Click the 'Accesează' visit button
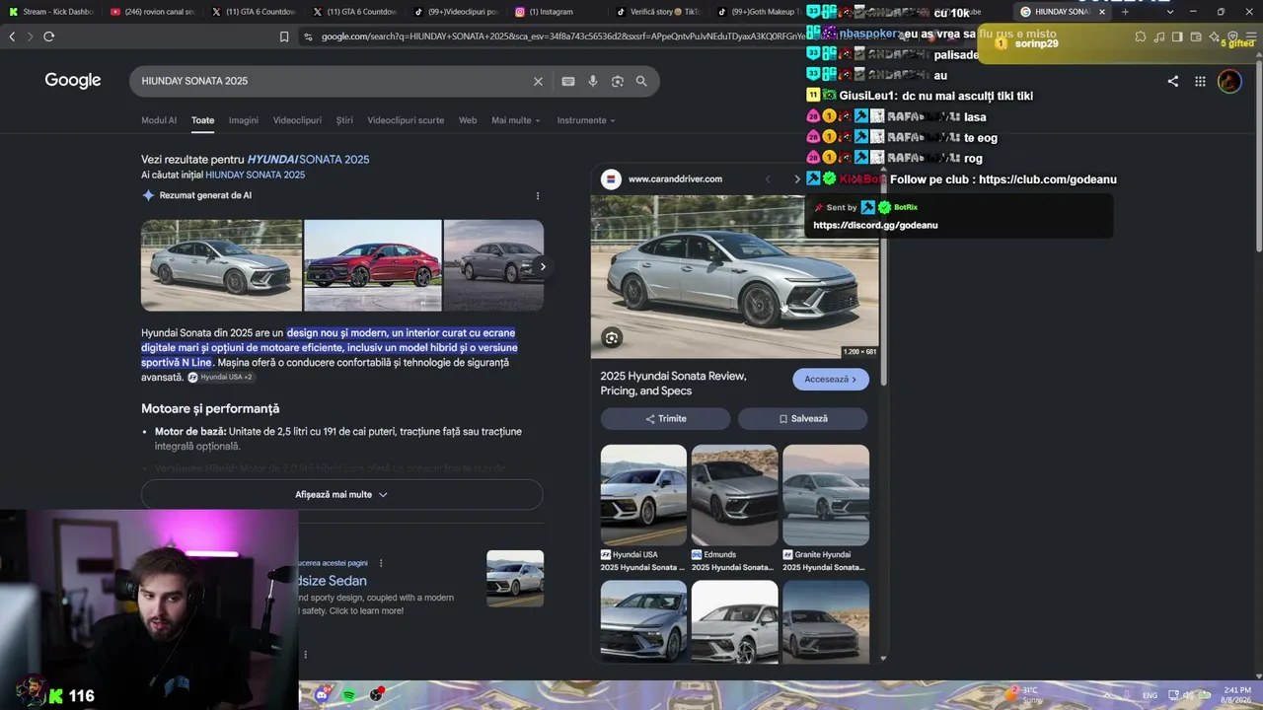This screenshot has width=1263, height=710. [x=831, y=379]
